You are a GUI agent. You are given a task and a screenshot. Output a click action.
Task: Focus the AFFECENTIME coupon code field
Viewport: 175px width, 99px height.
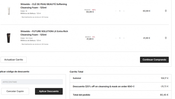click(x=32, y=82)
